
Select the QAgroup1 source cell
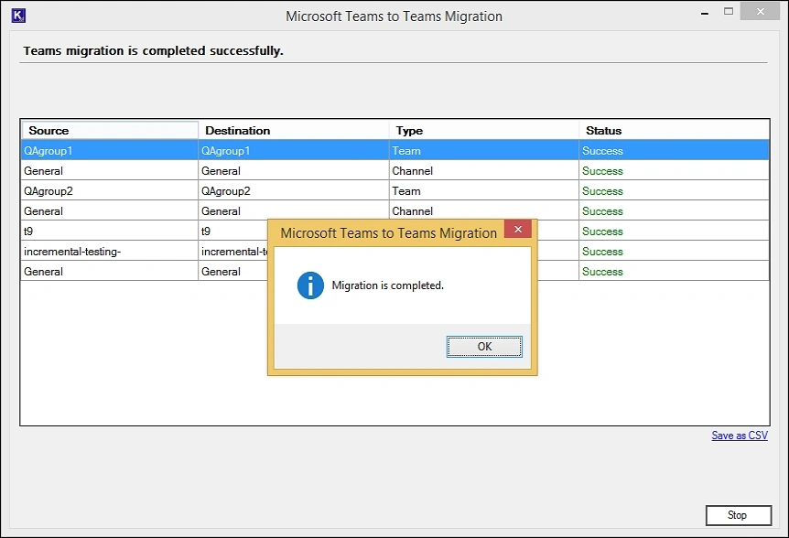(x=110, y=150)
